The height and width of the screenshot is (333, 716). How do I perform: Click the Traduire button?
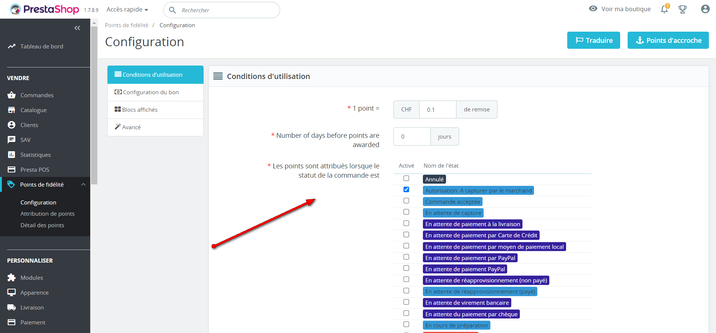click(593, 40)
